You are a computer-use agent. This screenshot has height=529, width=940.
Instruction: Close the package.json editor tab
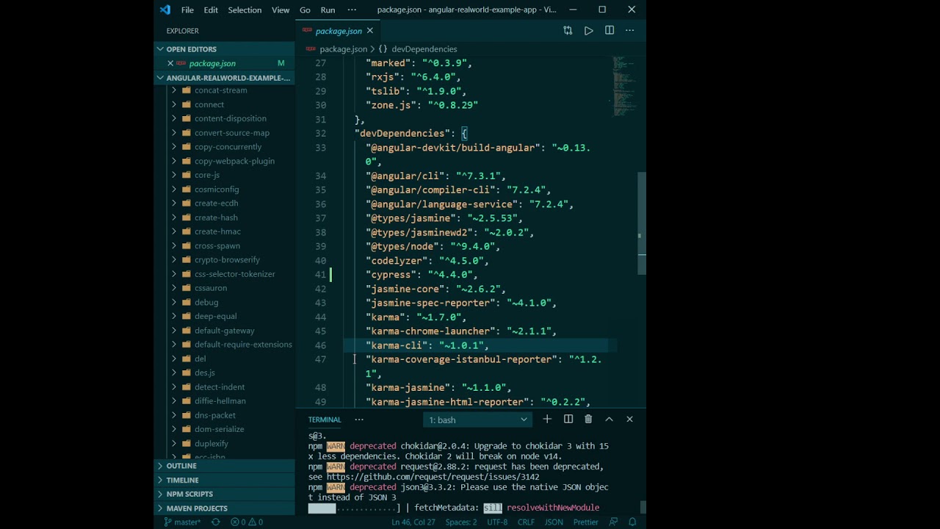[x=369, y=31]
